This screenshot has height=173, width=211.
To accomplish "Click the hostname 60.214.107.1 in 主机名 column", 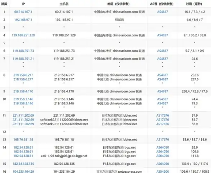I will 64,12.
